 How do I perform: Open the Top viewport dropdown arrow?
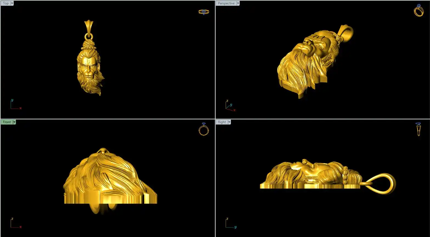click(x=12, y=3)
